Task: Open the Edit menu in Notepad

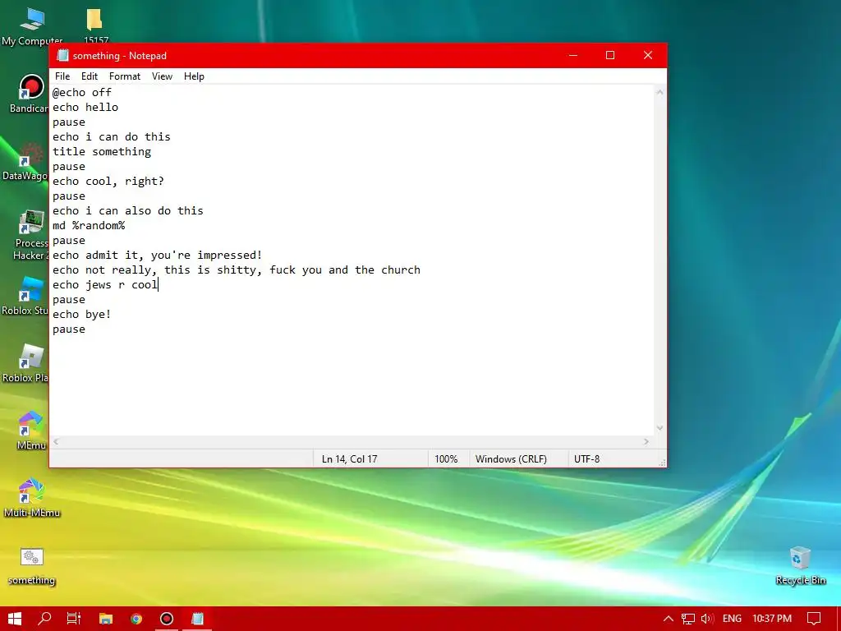Action: [x=89, y=76]
